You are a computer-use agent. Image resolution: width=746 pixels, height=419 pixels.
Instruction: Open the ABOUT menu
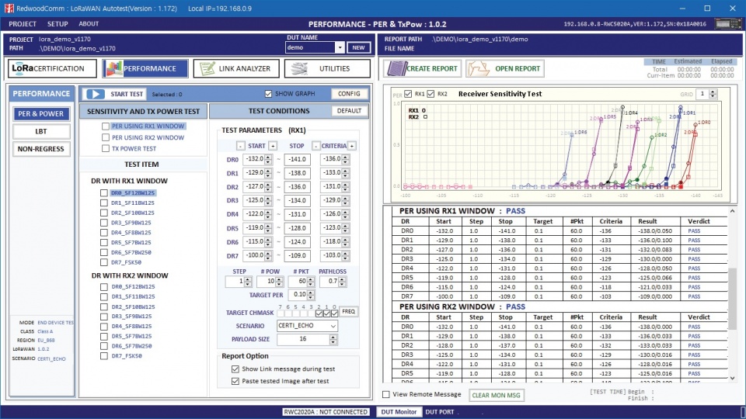[89, 24]
